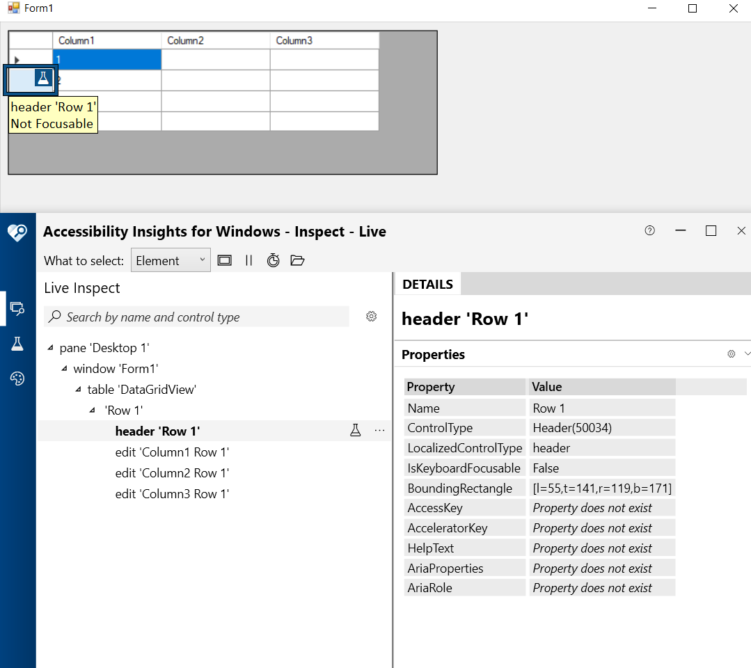Select edit 'Column3 Row 1' tree item
Image resolution: width=751 pixels, height=668 pixels.
(x=172, y=494)
